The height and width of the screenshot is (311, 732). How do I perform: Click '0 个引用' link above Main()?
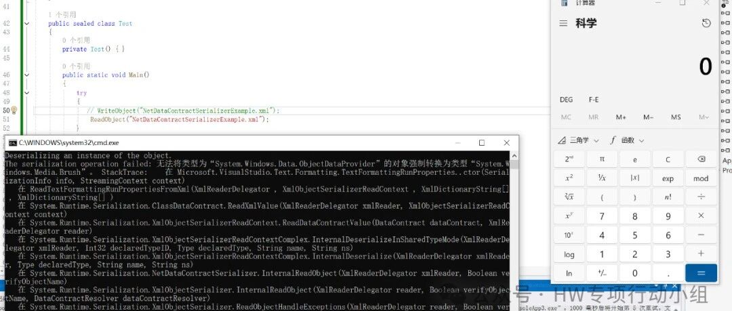tap(76, 66)
